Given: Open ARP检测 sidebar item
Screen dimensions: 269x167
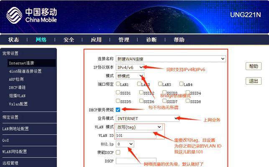Looking at the screenshot, I should pyautogui.click(x=16, y=79).
